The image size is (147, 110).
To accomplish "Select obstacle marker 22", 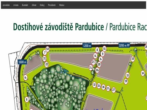I will tap(47, 64).
